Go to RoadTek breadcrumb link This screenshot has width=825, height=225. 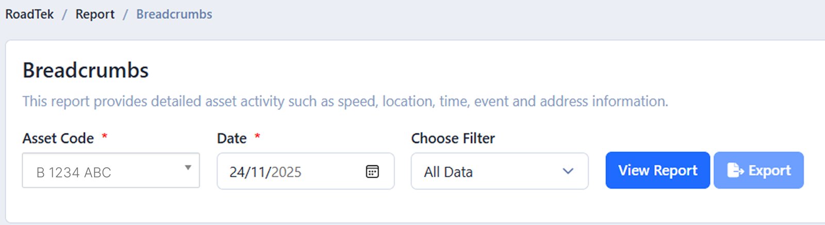tap(29, 14)
